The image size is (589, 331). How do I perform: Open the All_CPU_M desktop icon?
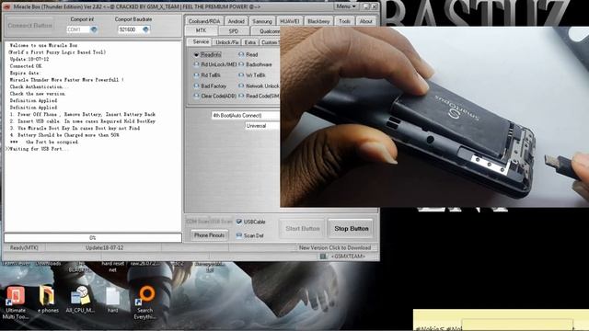[x=80, y=300]
